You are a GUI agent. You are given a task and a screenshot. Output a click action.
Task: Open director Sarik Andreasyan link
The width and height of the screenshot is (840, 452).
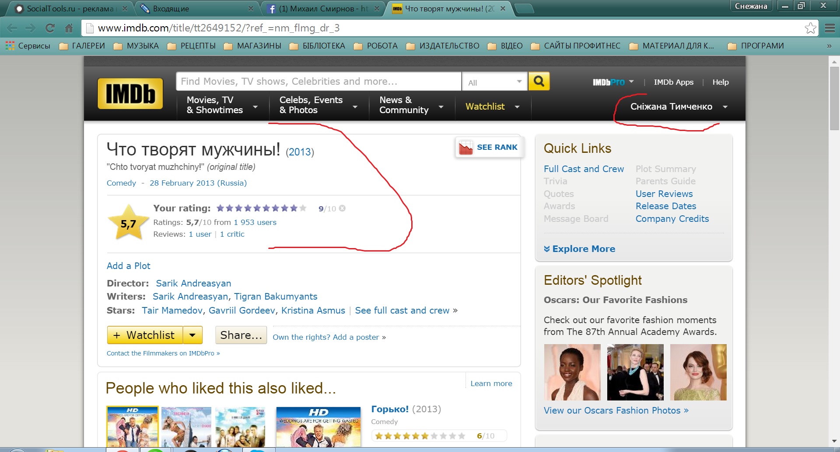point(193,283)
